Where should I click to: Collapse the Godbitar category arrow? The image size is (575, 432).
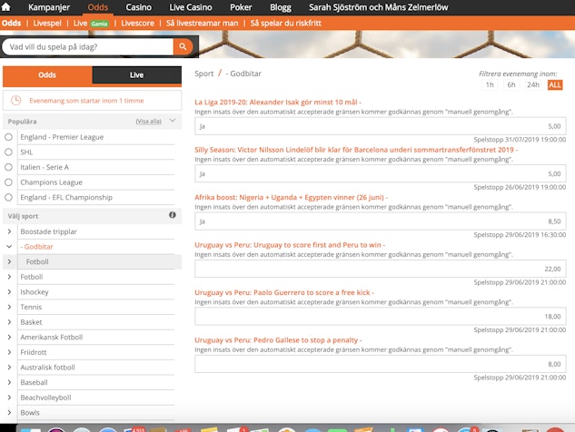(x=9, y=246)
